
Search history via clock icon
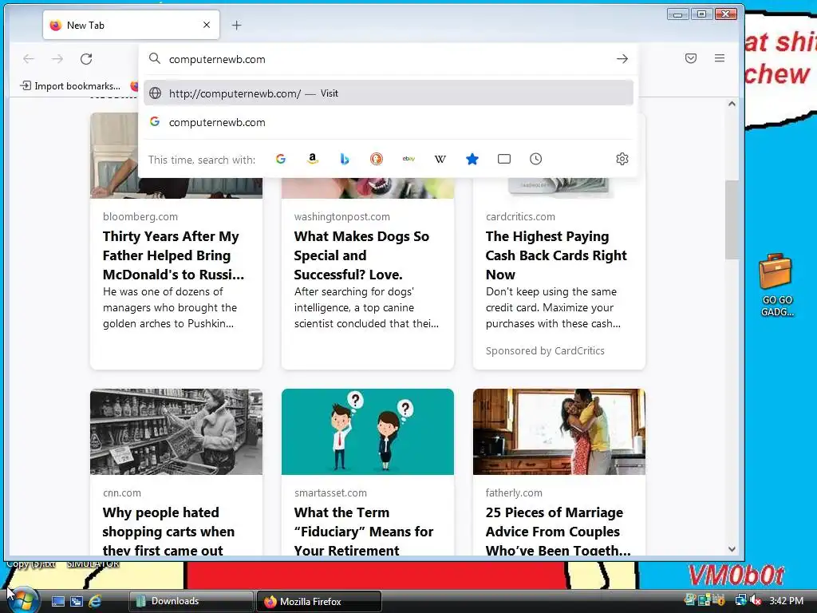coord(535,159)
